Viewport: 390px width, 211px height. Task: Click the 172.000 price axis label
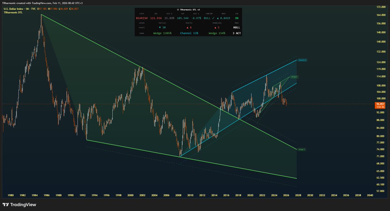381,7
